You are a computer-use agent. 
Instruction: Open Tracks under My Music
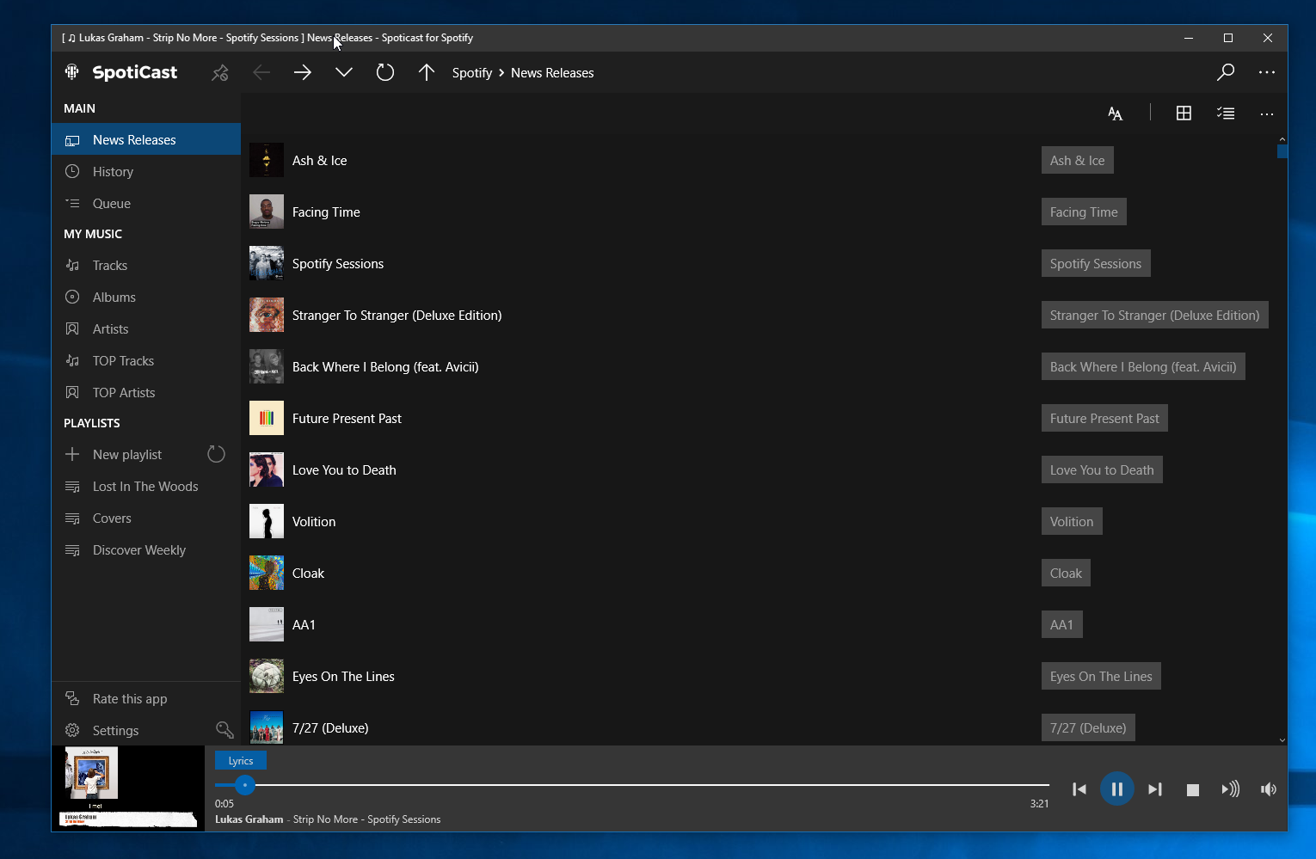pos(146,265)
